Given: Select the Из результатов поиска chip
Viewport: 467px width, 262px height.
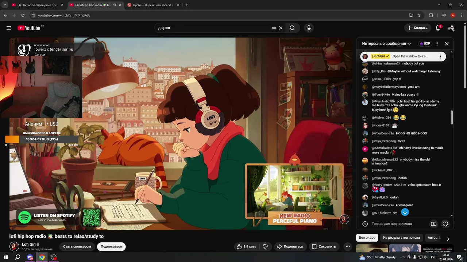Looking at the screenshot, I should pos(401,238).
